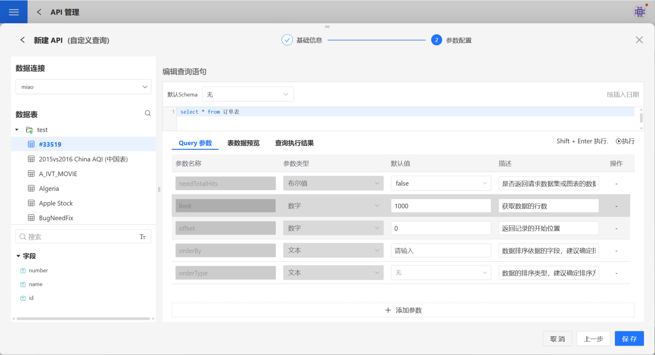Collapse the test folder tree node
Image resolution: width=655 pixels, height=355 pixels.
(17, 130)
